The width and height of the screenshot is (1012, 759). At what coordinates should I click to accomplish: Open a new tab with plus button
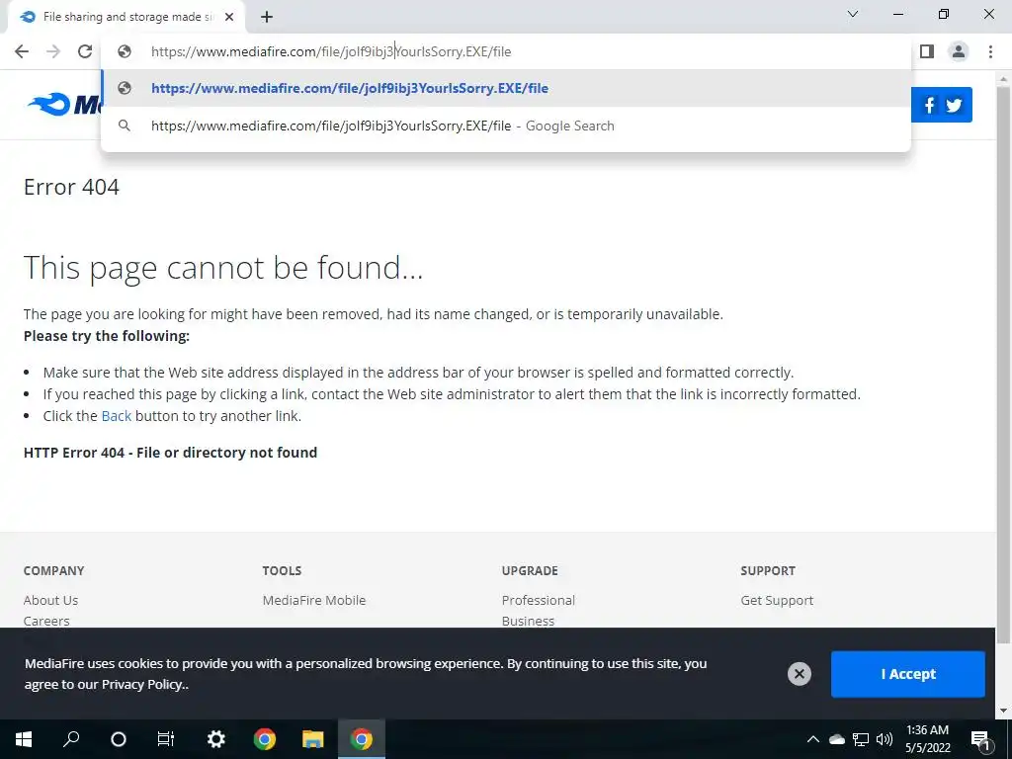pyautogui.click(x=267, y=18)
